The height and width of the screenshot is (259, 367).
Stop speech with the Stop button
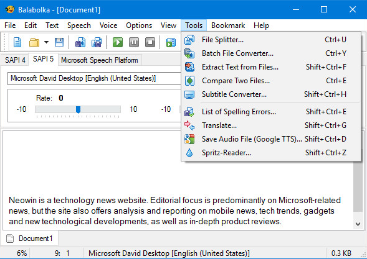coord(150,42)
